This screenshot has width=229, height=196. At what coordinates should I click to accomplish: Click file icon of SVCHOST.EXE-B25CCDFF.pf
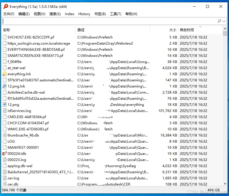[5, 37]
